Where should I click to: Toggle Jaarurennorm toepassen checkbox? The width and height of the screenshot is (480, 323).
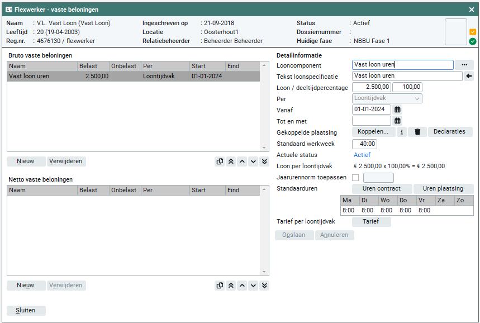[x=355, y=178]
